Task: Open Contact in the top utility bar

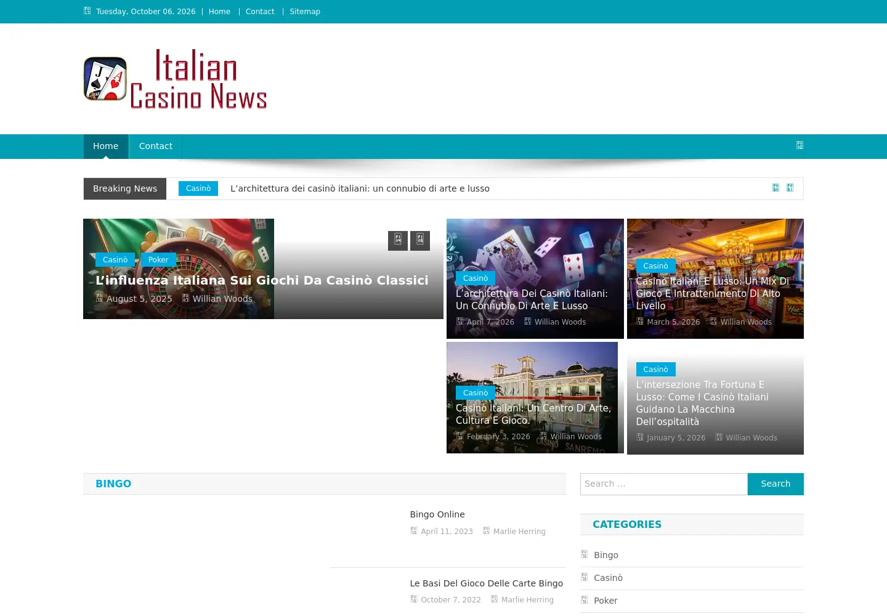Action: tap(260, 12)
